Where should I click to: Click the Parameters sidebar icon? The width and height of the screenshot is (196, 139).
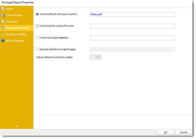pyautogui.click(x=3, y=22)
